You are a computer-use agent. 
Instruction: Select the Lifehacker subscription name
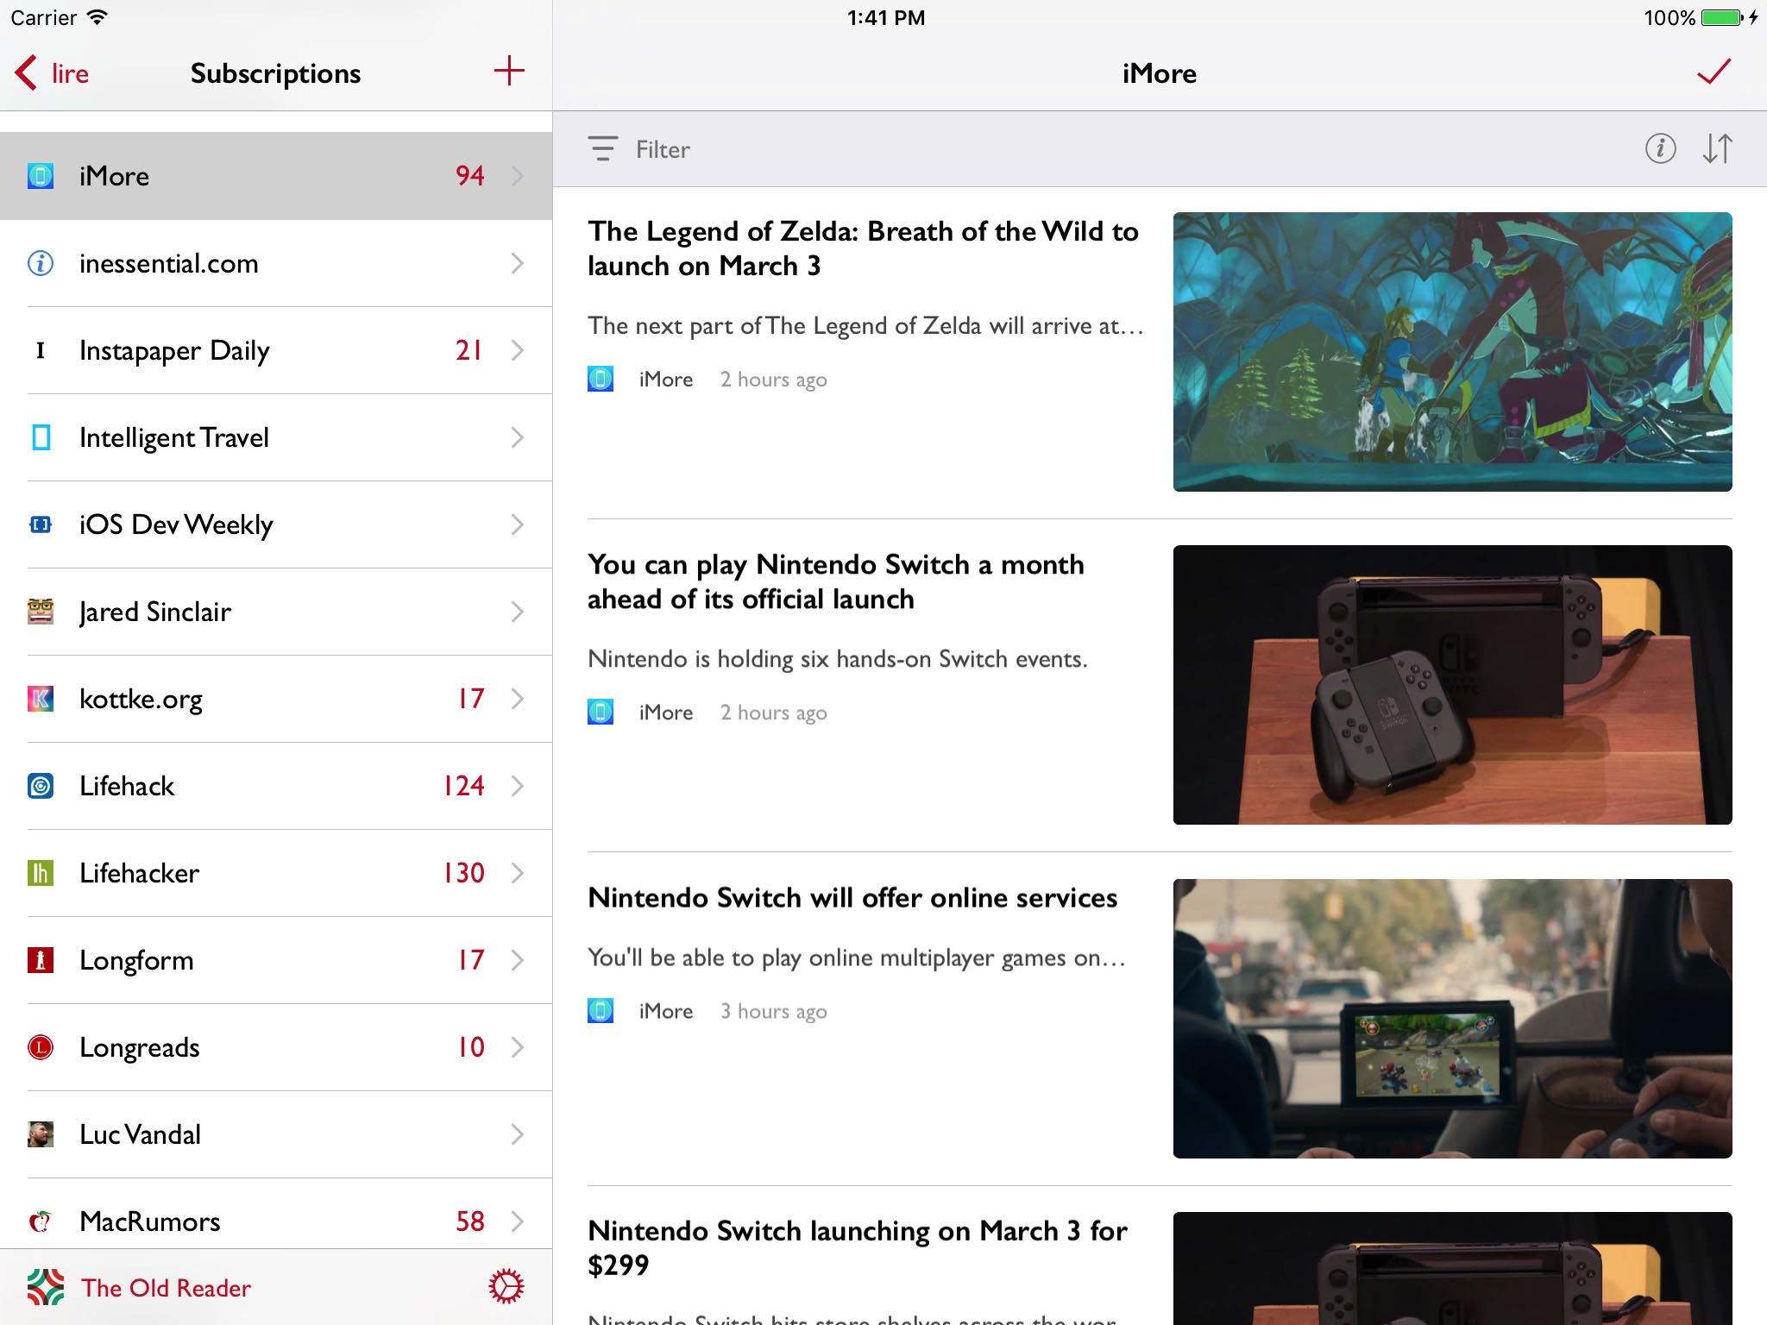point(139,873)
